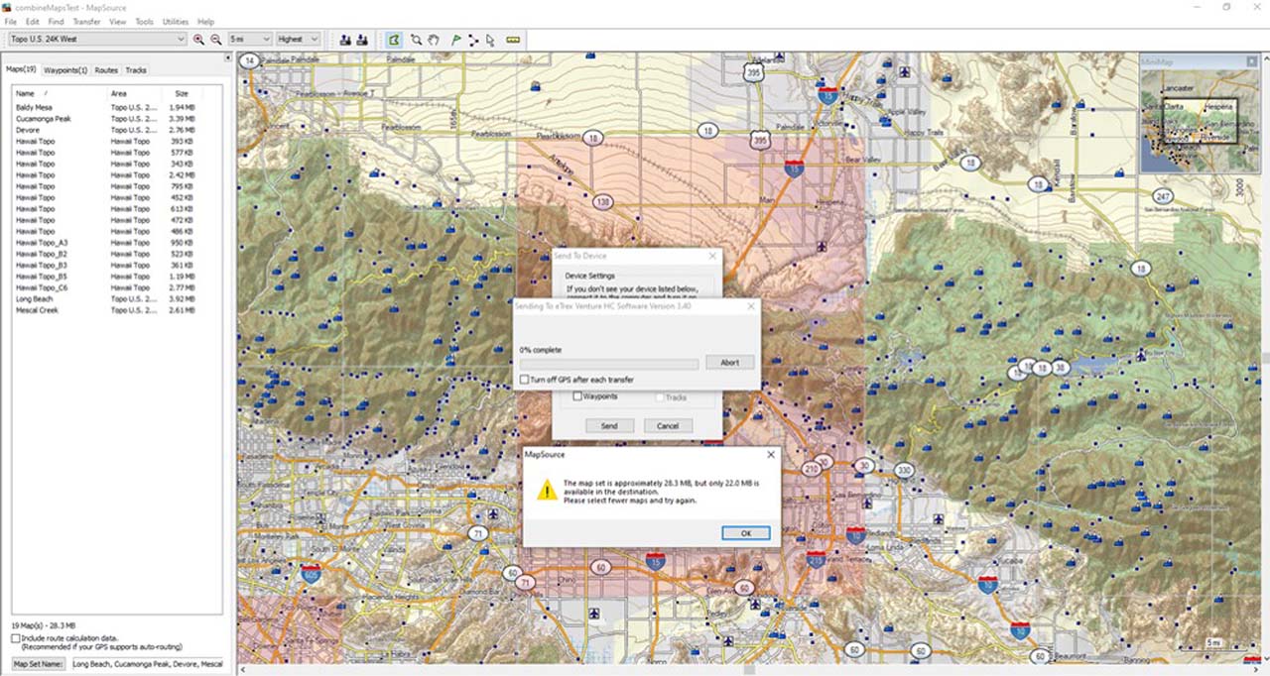Select the arrow Selection tool

490,40
